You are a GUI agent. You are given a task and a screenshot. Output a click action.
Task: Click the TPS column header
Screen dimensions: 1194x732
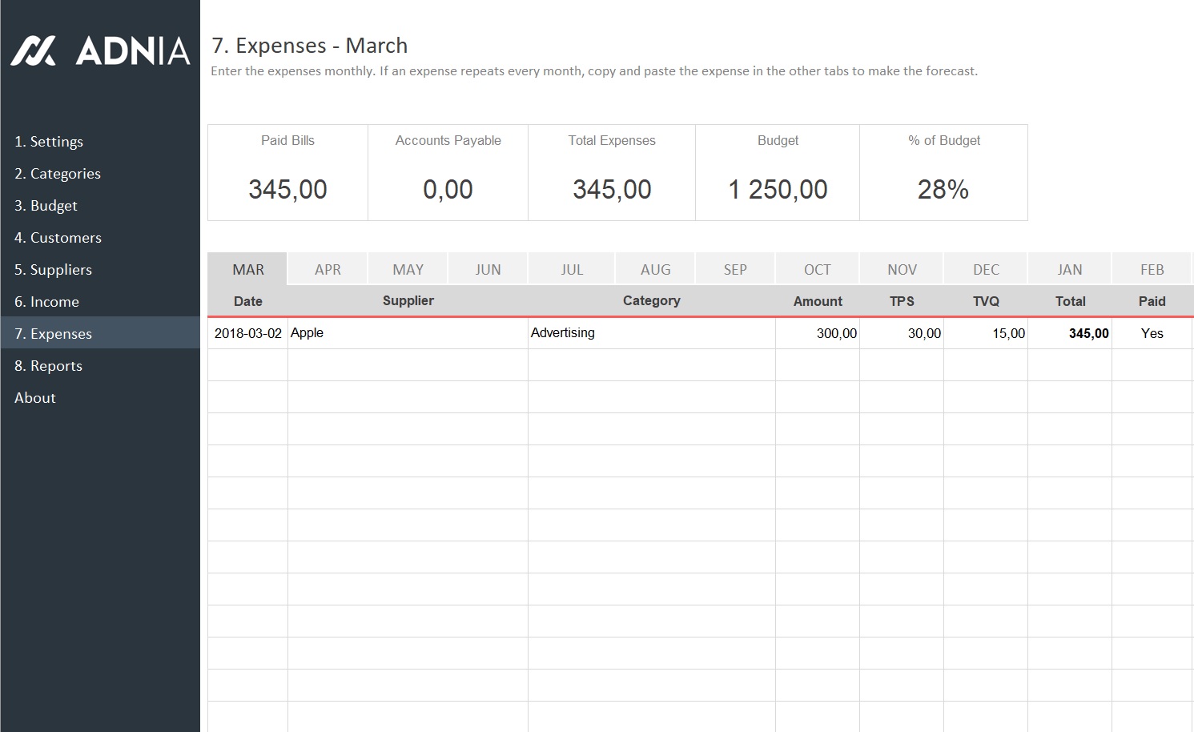(x=902, y=301)
